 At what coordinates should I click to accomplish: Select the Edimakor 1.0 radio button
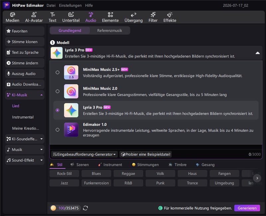58,130
